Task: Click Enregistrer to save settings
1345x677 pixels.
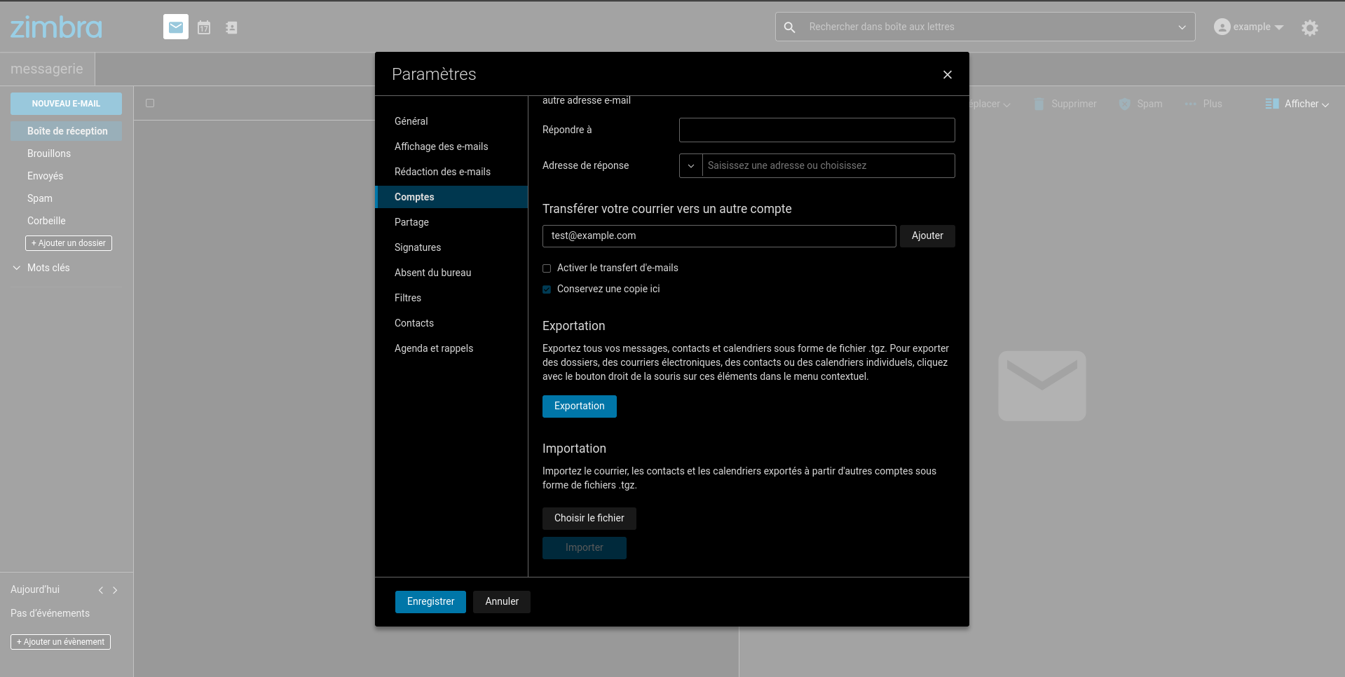Action: point(430,601)
